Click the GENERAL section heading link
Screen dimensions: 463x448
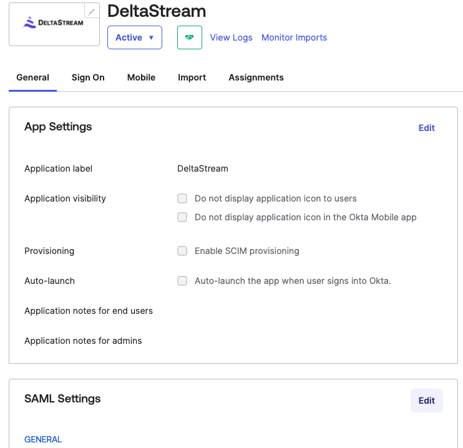[x=43, y=439]
